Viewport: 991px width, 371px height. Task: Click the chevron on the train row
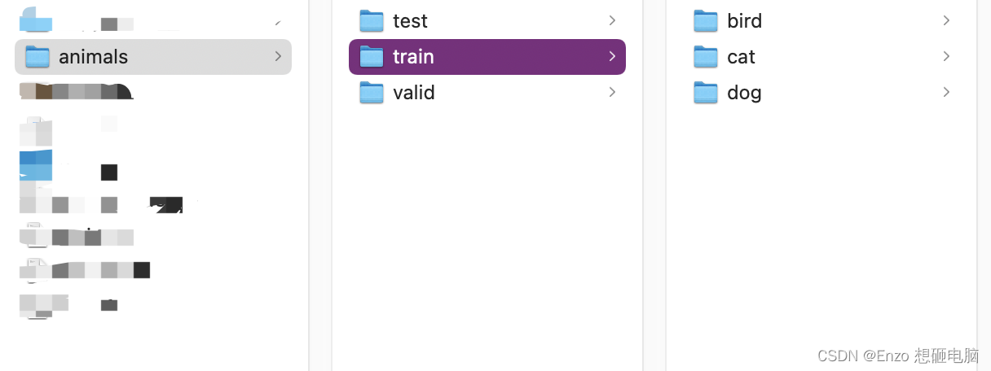coord(612,56)
